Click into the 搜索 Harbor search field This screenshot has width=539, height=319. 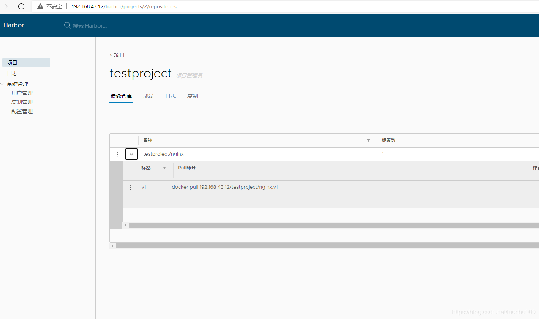[90, 26]
